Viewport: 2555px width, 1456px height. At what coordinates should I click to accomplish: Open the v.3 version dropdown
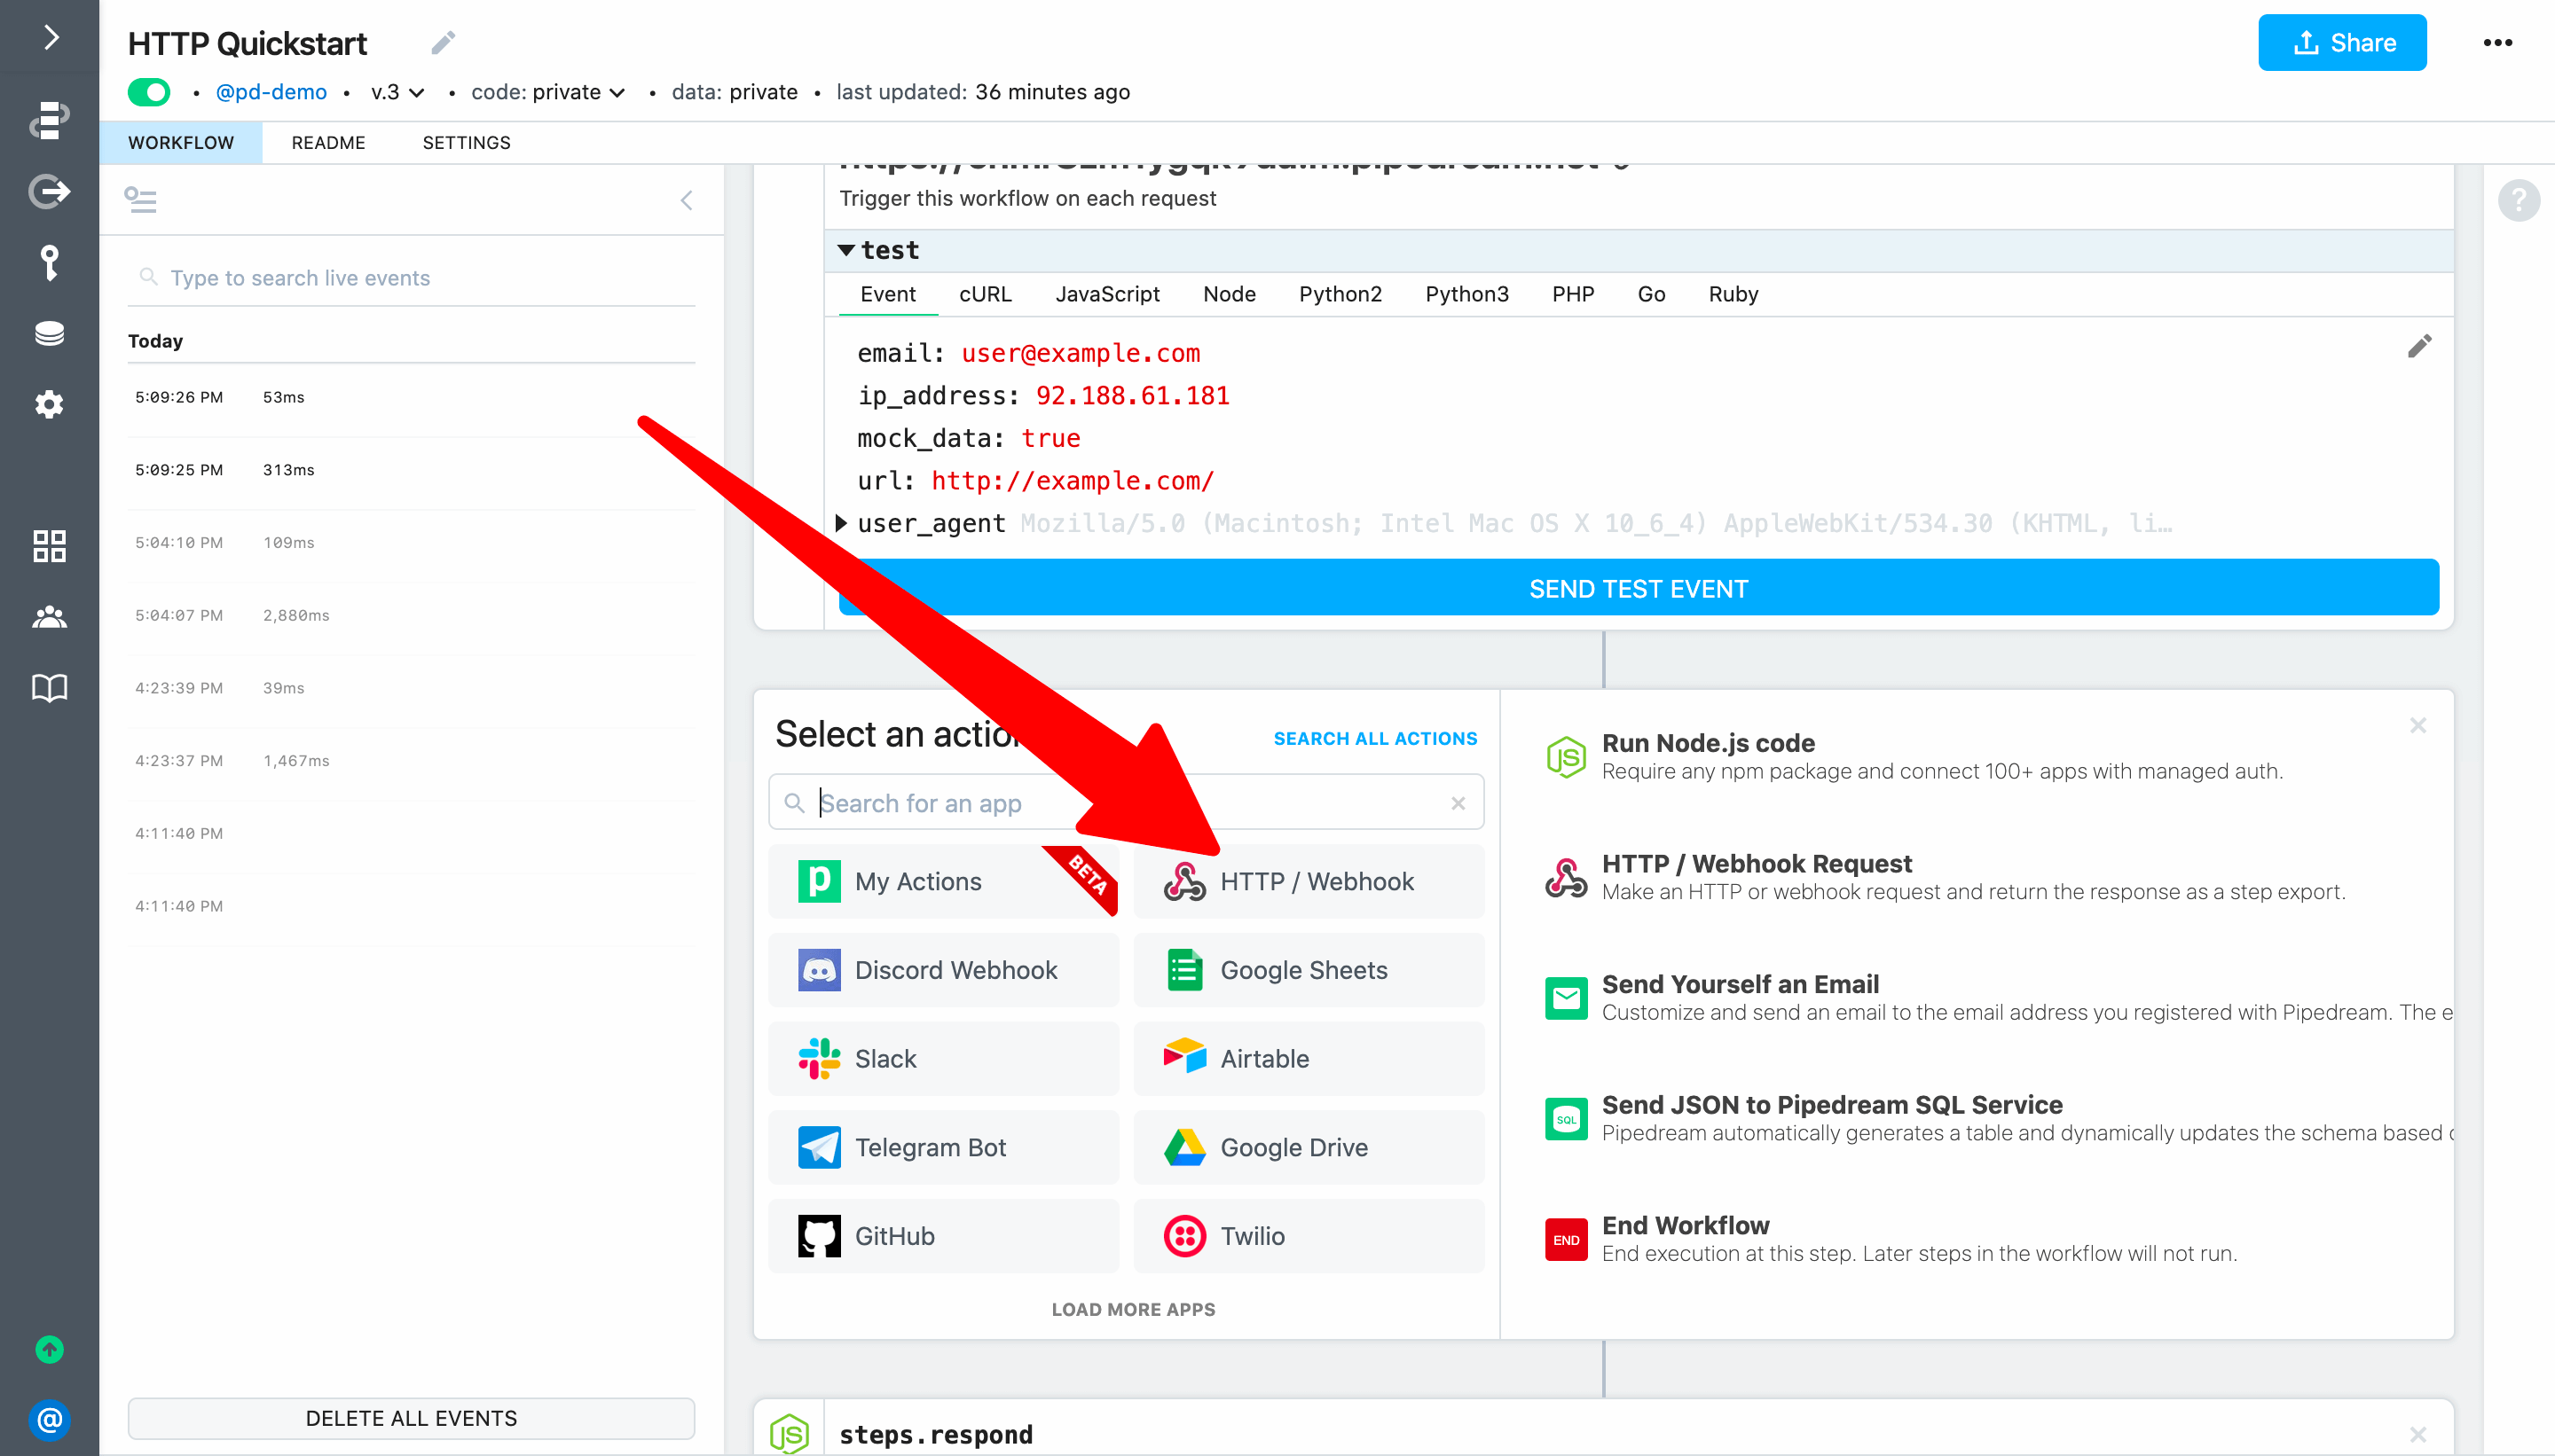click(x=397, y=92)
